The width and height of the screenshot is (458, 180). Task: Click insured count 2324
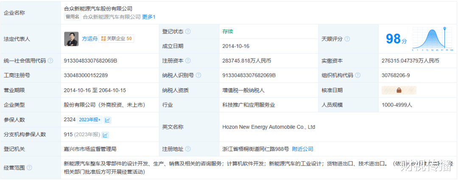click(x=70, y=120)
